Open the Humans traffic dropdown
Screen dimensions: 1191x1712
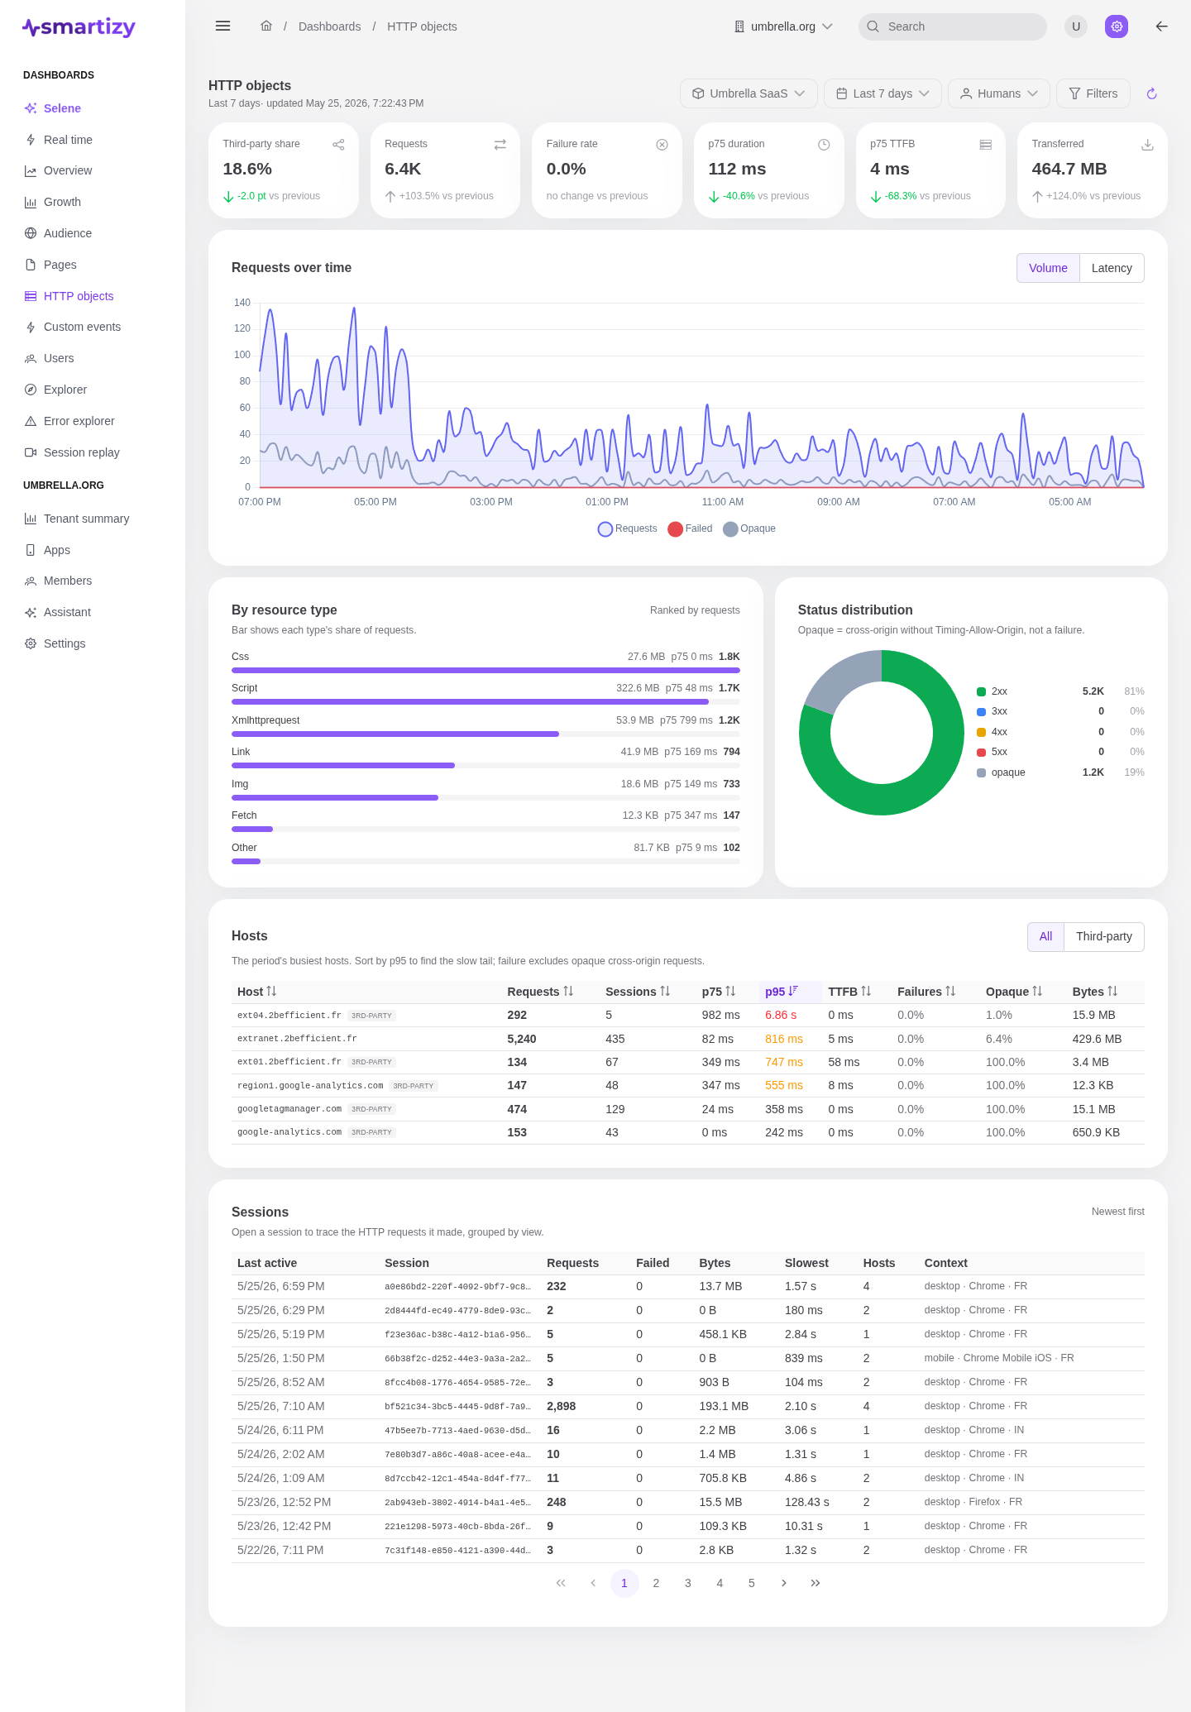(x=998, y=93)
